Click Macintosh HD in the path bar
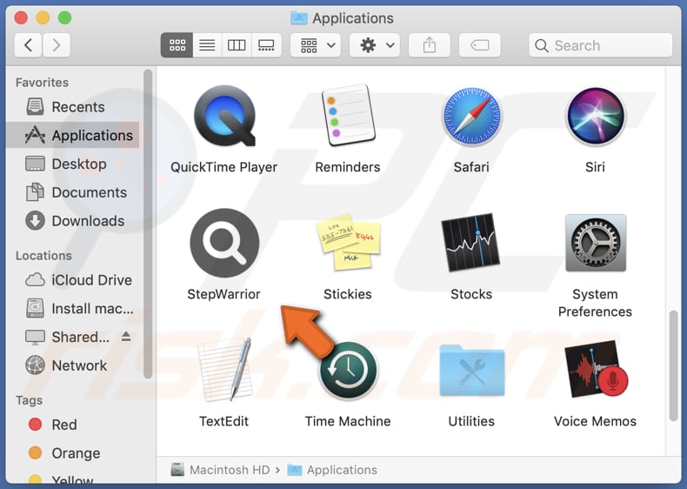 220,470
